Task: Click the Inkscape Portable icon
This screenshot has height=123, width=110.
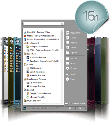Action: click(x=28, y=86)
